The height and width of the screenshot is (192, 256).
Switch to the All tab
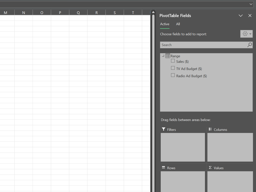point(178,24)
